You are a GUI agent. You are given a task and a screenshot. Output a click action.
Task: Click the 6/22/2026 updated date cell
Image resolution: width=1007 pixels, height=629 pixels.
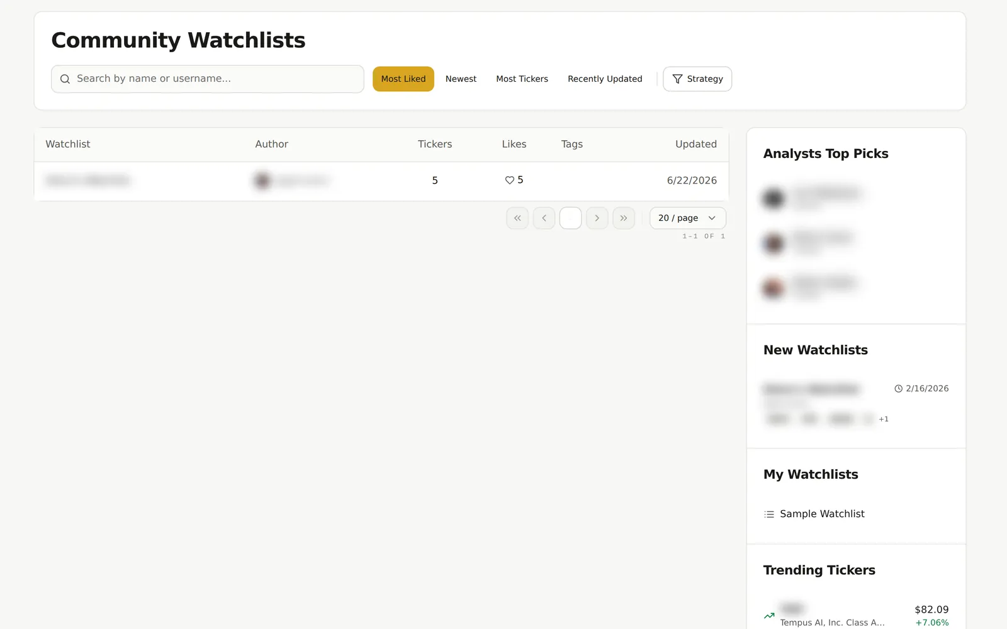pyautogui.click(x=692, y=181)
